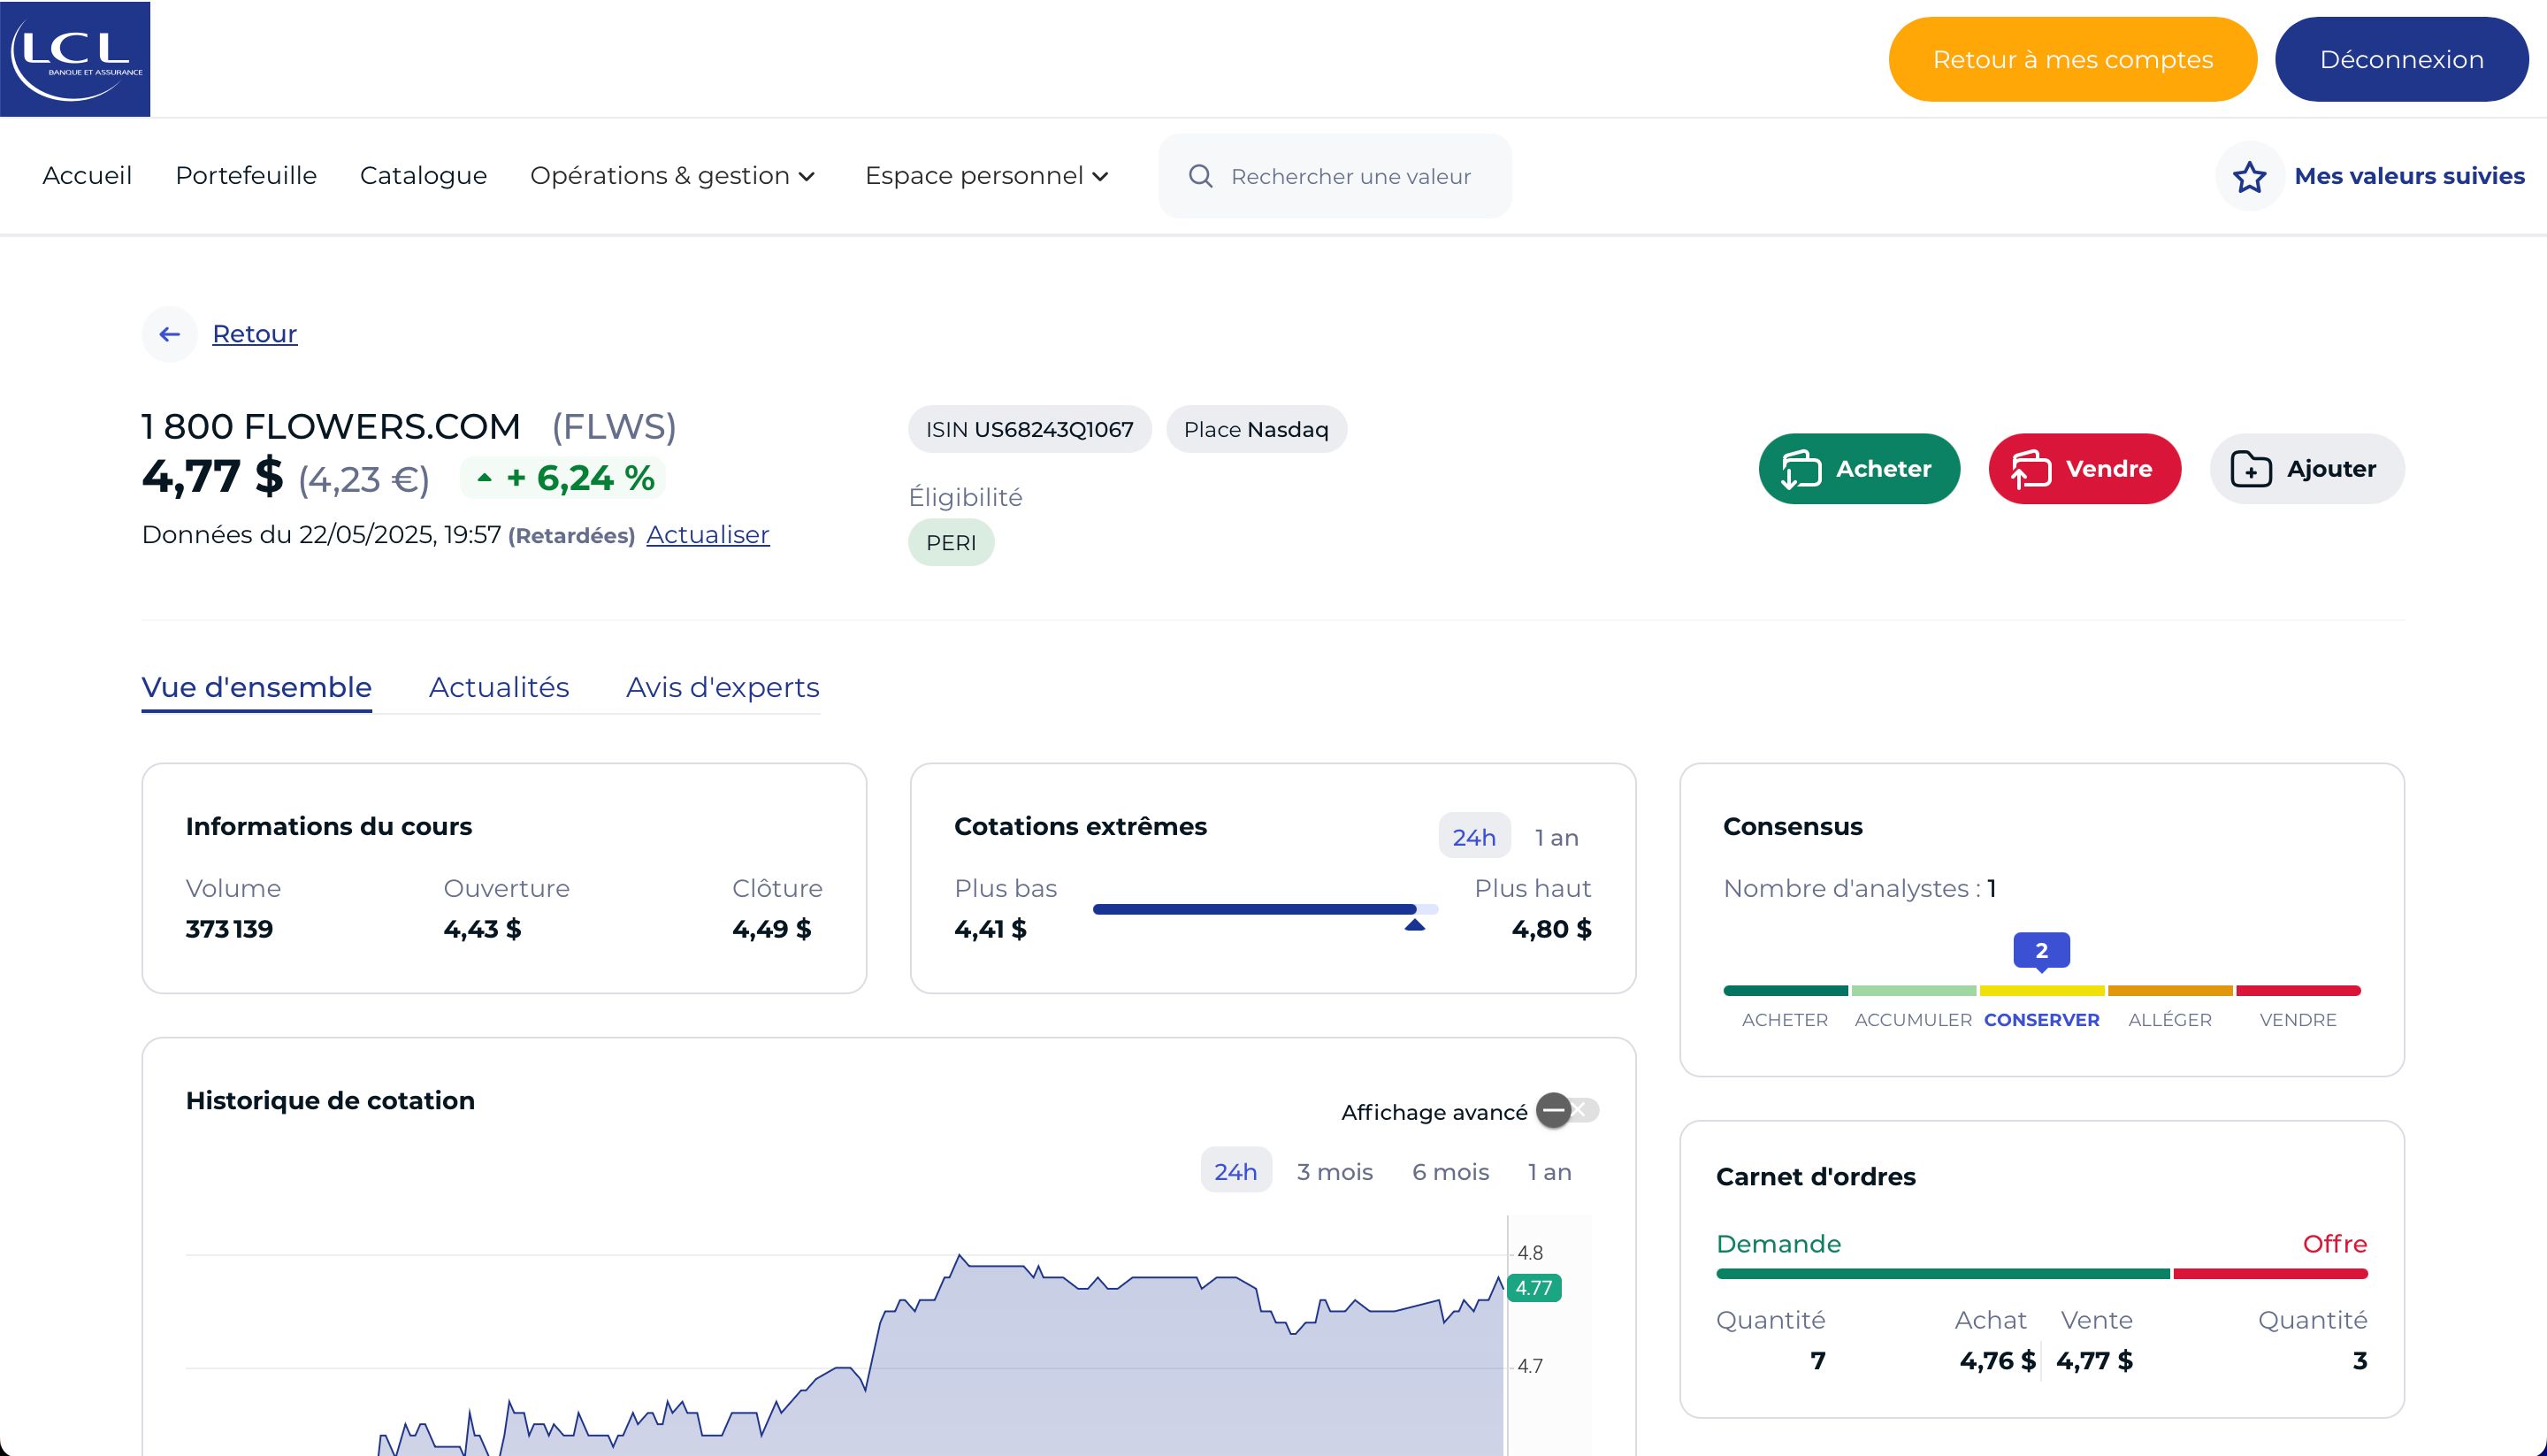Click the back arrow icon
This screenshot has height=1456, width=2547.
pyautogui.click(x=170, y=334)
